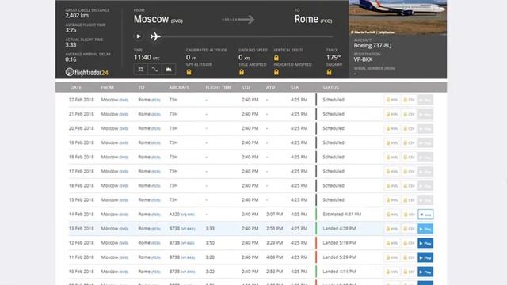The image size is (507, 285).
Task: Click the locked Squawk padlock
Action: (x=329, y=72)
